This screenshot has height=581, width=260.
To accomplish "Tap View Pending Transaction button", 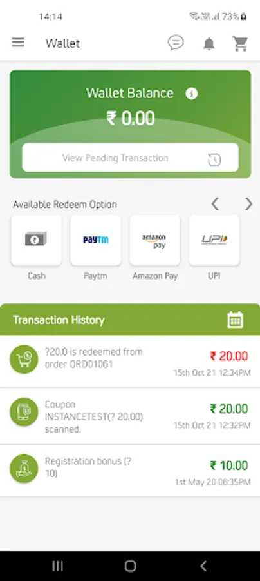I will coord(131,158).
